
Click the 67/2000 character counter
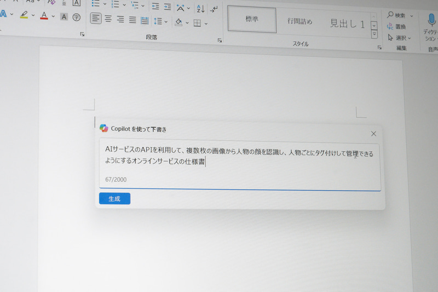coord(116,179)
